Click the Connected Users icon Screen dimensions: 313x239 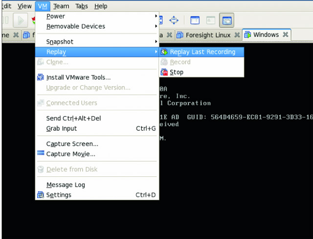pyautogui.click(x=41, y=103)
